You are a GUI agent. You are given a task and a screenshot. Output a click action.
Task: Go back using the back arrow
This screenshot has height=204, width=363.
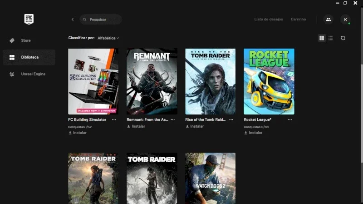tap(73, 20)
